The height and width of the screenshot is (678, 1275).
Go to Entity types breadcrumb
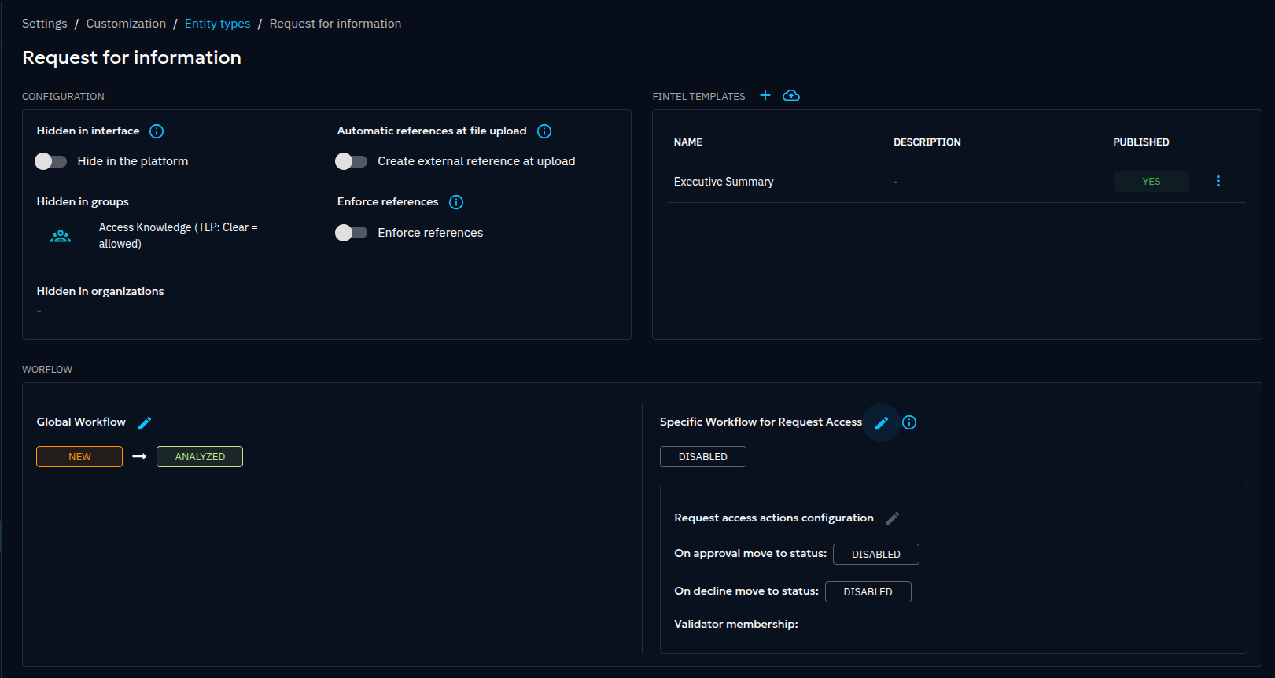click(217, 24)
